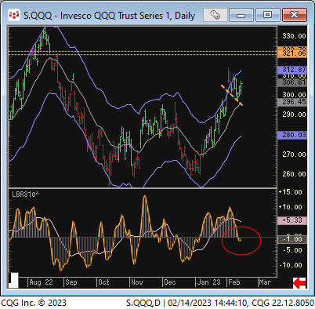Click the Nov date marker
The height and width of the screenshot is (309, 315).
point(137,282)
